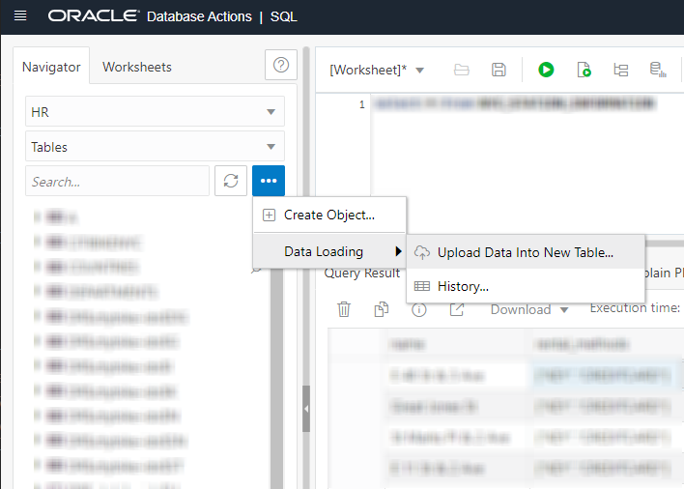Delete query results with the trash icon
Screen dimensions: 684x489
(344, 309)
